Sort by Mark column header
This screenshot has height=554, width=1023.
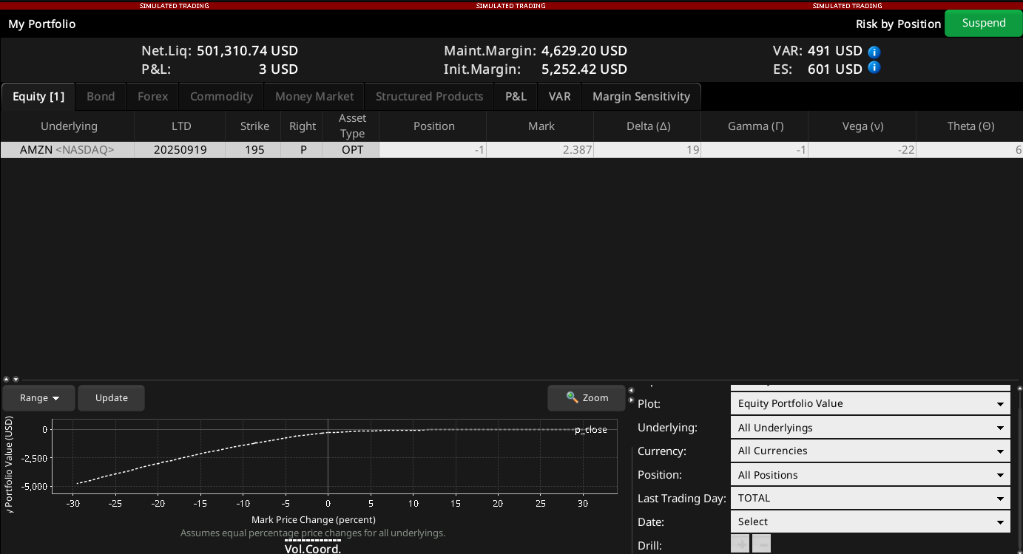(541, 126)
